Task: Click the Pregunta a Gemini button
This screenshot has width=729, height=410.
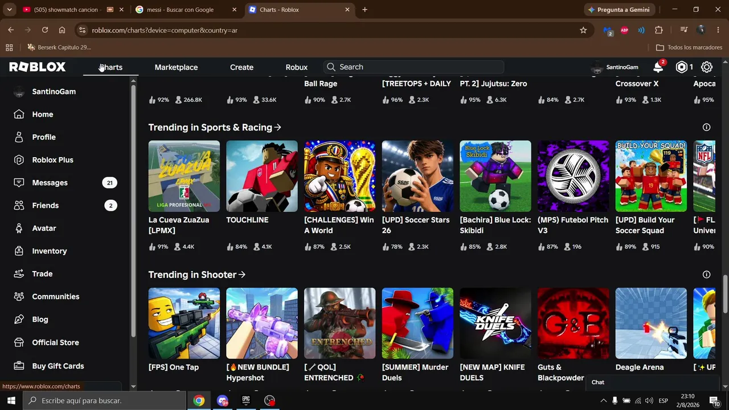Action: (619, 10)
